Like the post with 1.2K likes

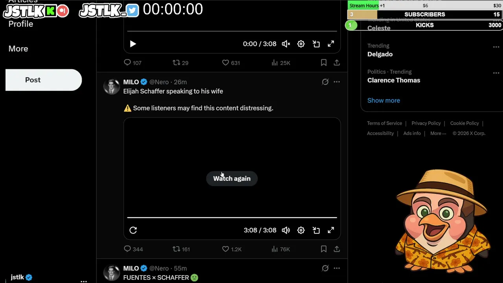pos(231,249)
